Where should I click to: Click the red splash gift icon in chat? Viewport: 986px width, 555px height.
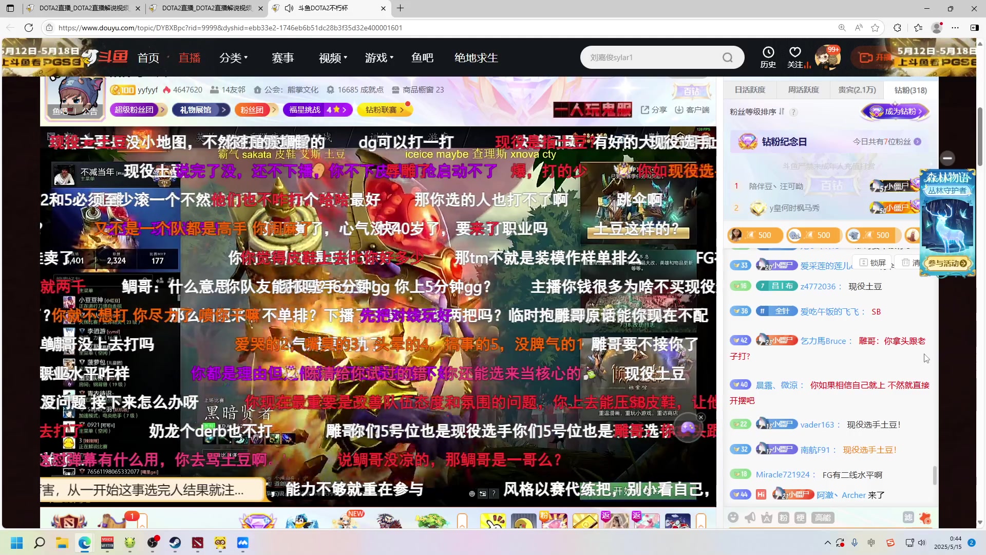(925, 517)
